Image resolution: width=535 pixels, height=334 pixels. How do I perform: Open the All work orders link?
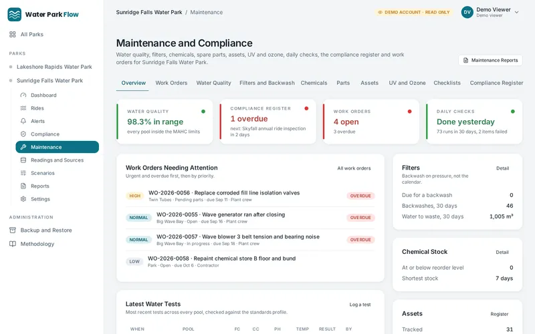(x=354, y=168)
